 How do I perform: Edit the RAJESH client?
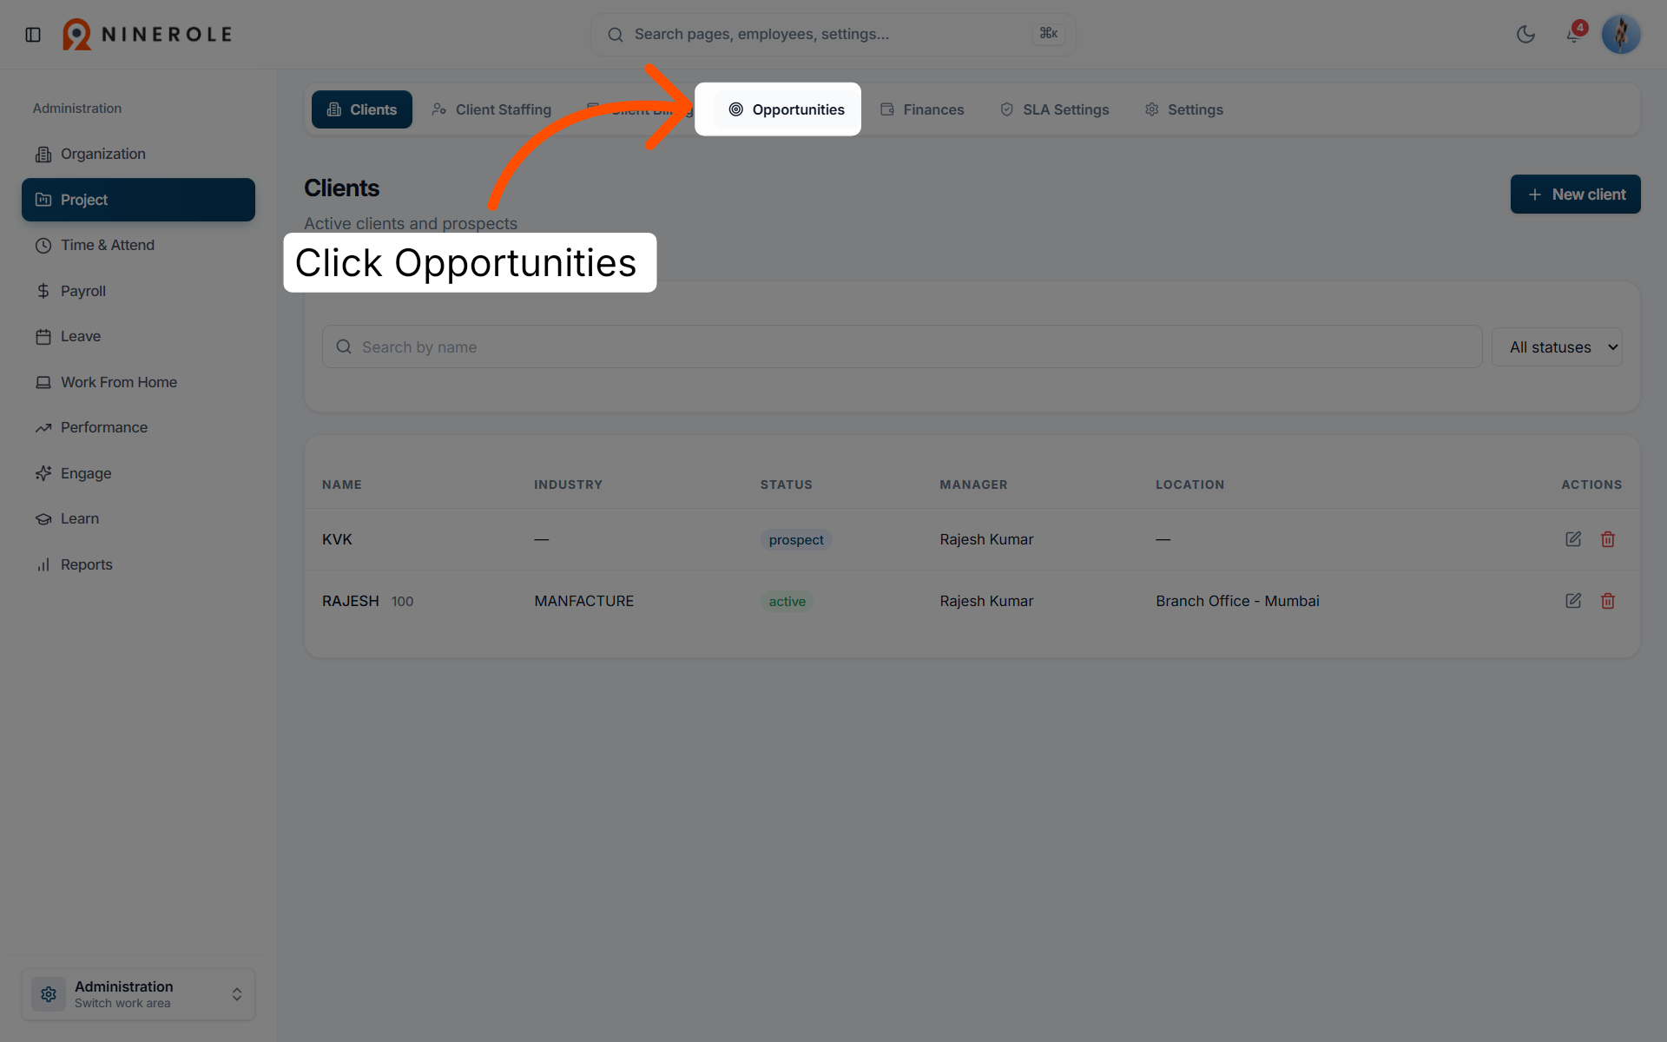click(x=1573, y=601)
